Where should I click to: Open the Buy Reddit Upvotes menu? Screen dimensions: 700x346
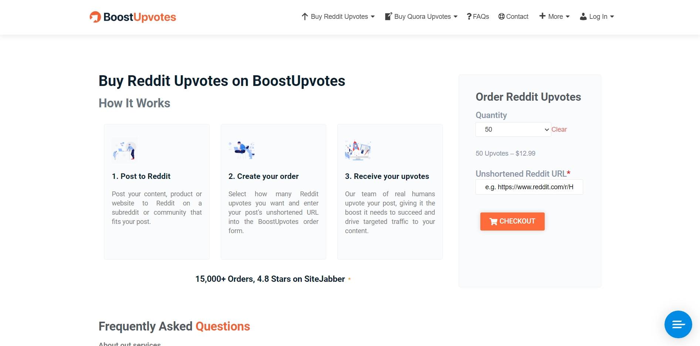point(338,17)
